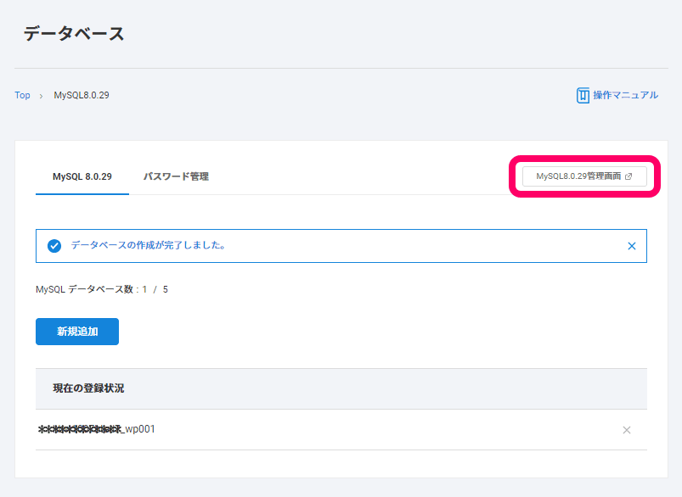Dismiss the database created notification

pos(631,246)
